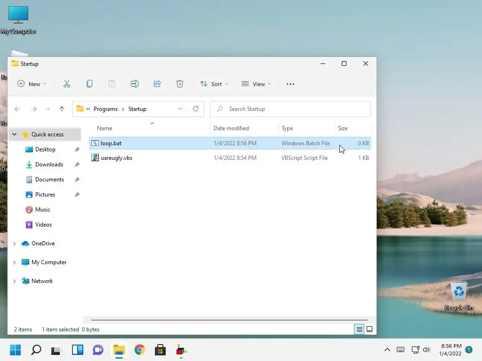Select Downloads in Quick access

click(x=45, y=165)
